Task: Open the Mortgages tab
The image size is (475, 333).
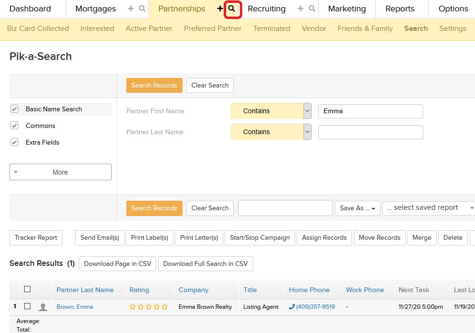Action: (x=96, y=9)
